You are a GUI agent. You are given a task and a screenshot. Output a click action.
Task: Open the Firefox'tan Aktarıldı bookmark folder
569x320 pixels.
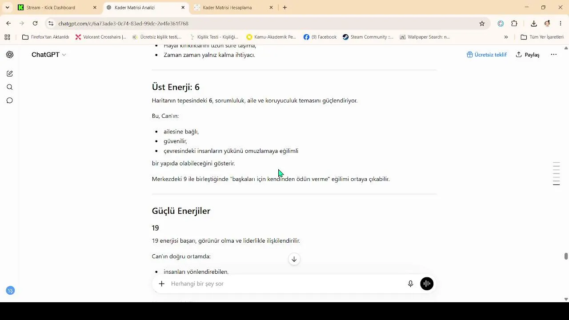click(46, 37)
